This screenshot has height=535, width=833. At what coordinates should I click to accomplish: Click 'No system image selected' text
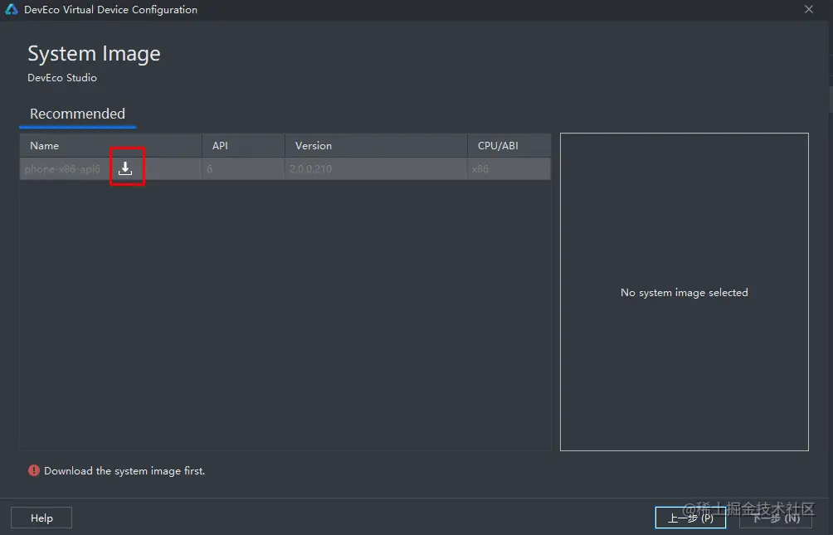coord(684,293)
